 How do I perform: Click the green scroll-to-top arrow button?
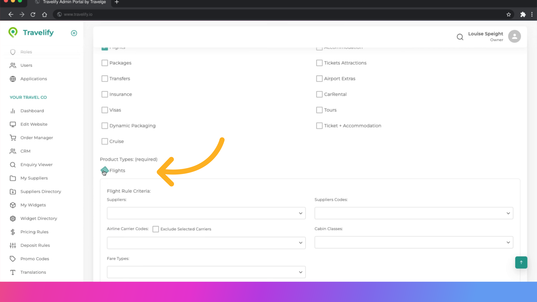pyautogui.click(x=521, y=262)
